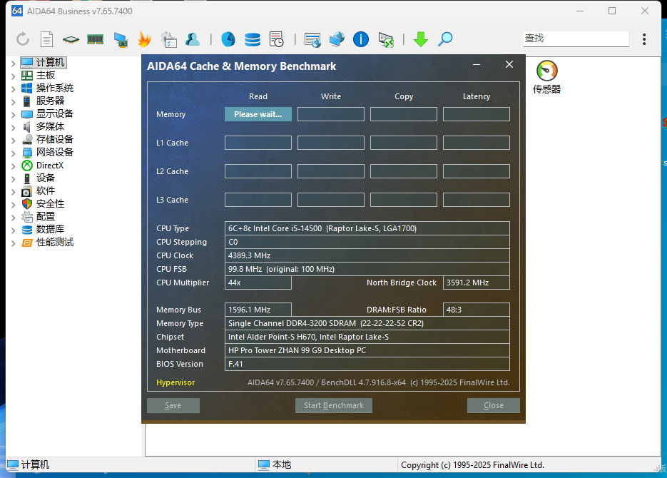667x478 pixels.
Task: Select 性能测试 in the tree
Action: [55, 243]
